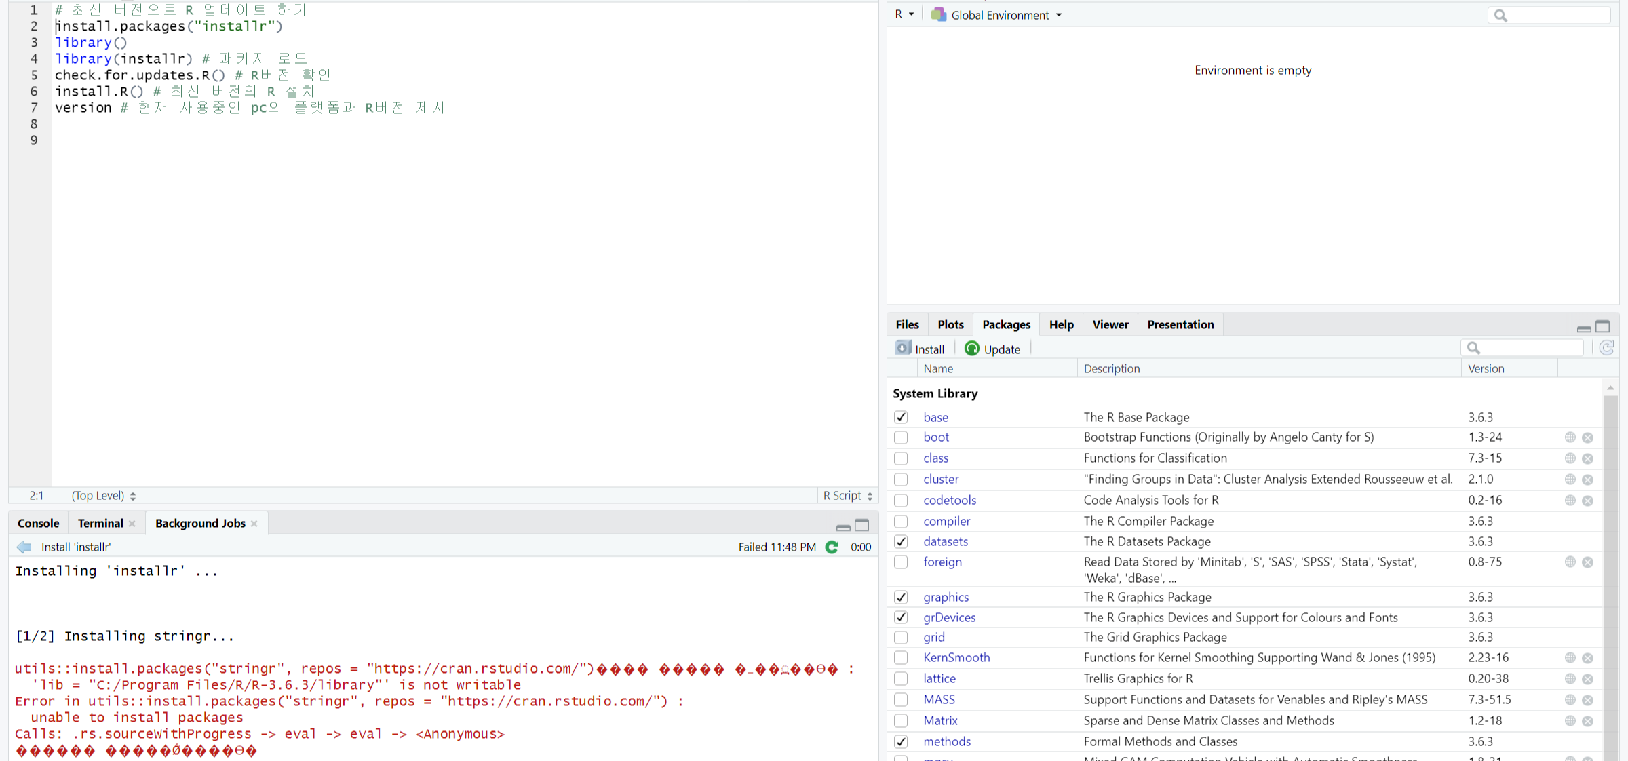Click the Install packages icon

903,349
